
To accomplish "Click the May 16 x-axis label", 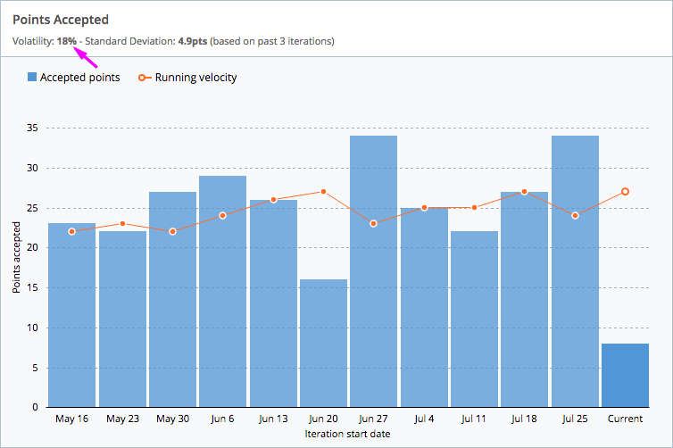I will pyautogui.click(x=71, y=419).
